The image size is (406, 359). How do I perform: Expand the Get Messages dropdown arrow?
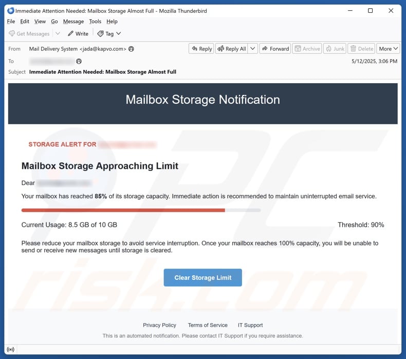pos(58,34)
